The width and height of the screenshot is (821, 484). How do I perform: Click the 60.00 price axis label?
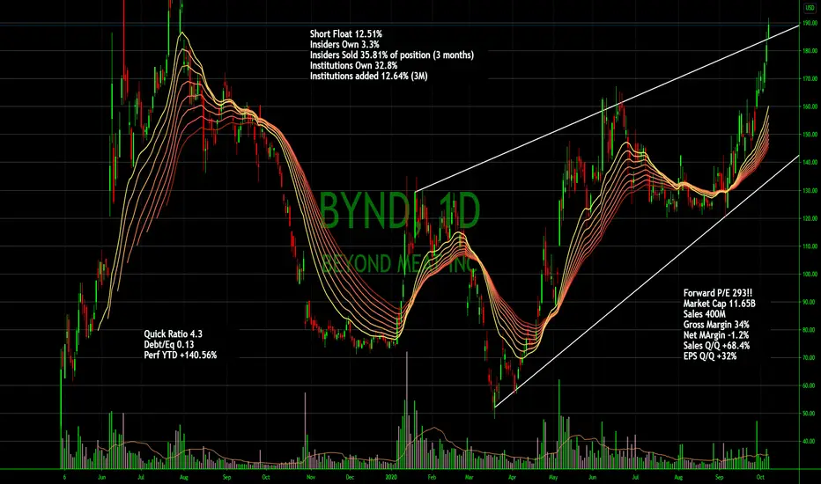point(810,385)
